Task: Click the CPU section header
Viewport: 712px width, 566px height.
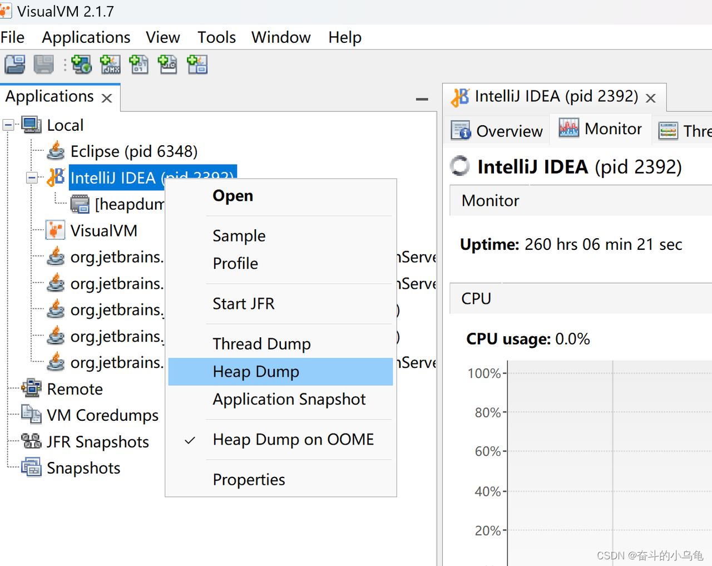Action: (x=581, y=298)
